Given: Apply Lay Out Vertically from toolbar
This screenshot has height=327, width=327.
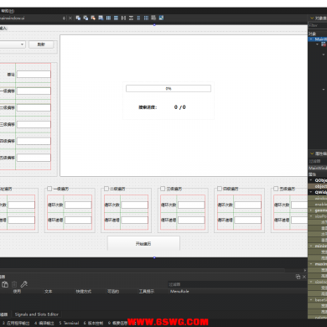Looking at the screenshot, I should [x=116, y=18].
